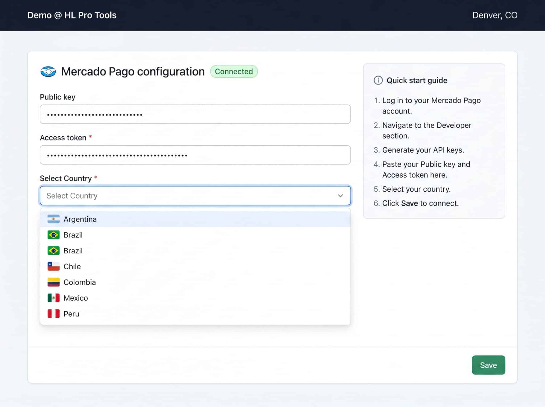
Task: Open the Select Country dropdown chevron
Action: [x=340, y=196]
